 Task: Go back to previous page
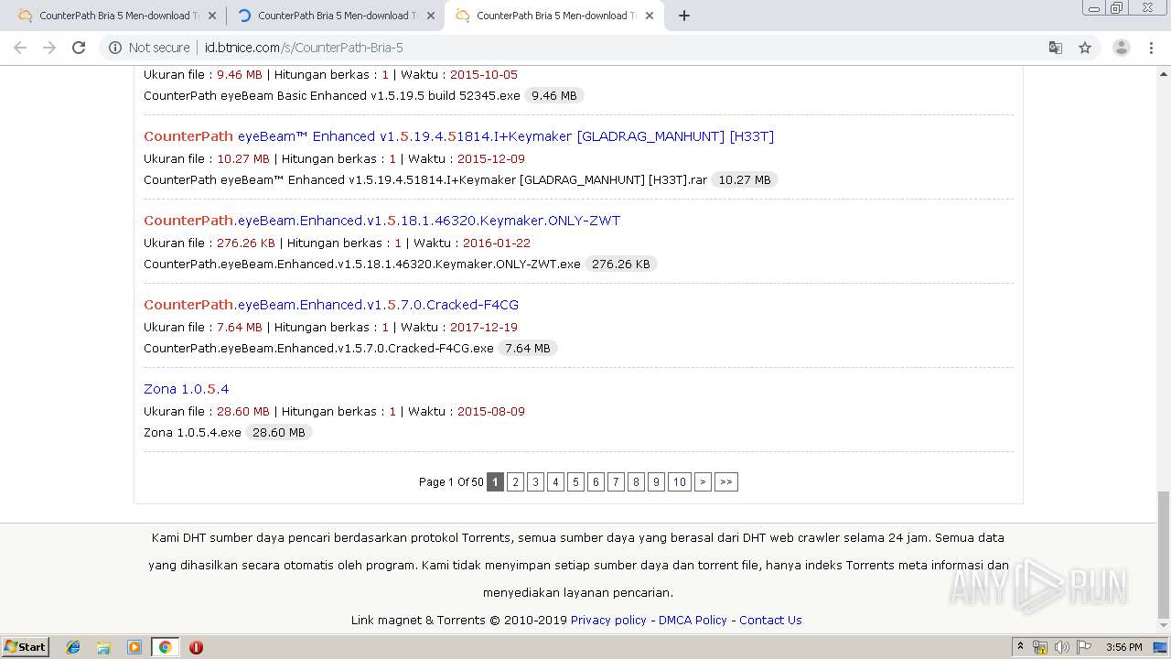(x=20, y=48)
